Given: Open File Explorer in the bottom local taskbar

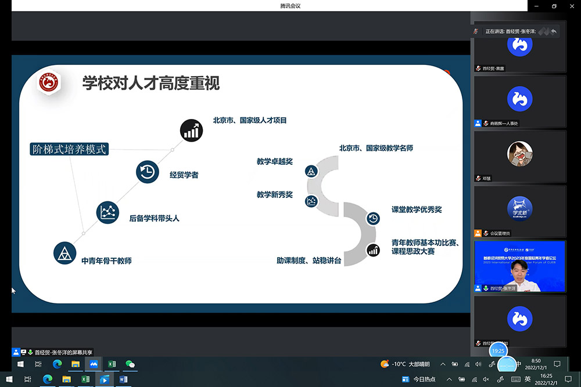Looking at the screenshot, I should coord(67,379).
